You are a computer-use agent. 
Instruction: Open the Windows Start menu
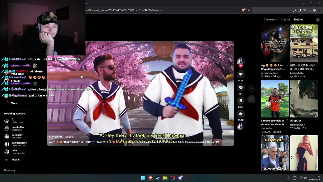coord(143,178)
